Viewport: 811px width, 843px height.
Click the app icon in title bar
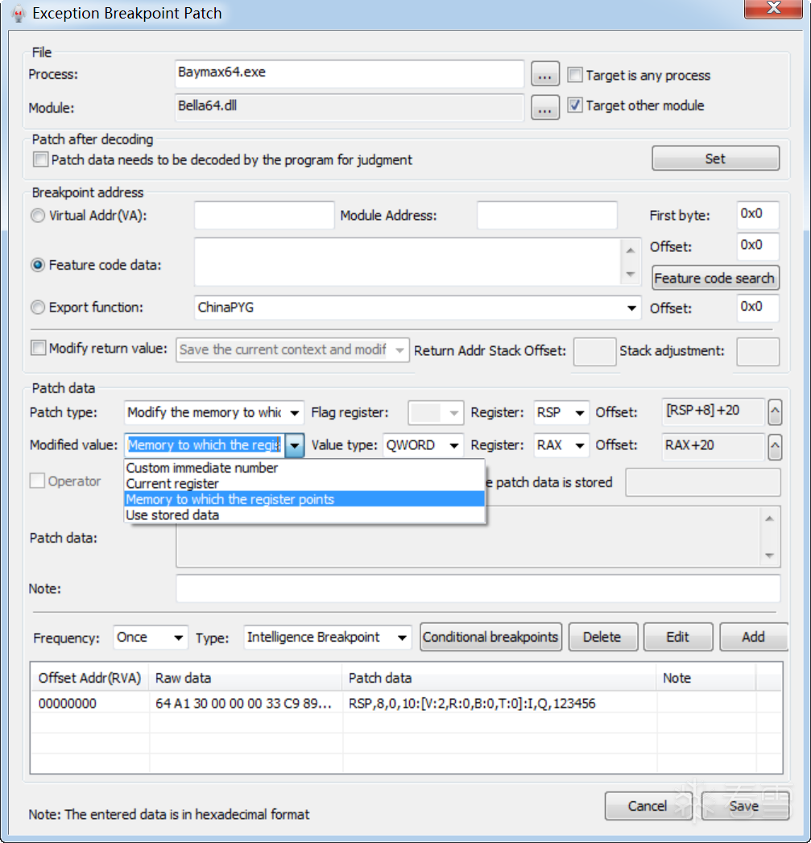coord(19,14)
